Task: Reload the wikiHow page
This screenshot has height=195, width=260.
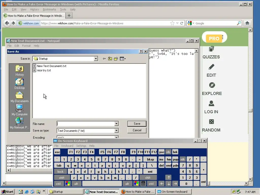Action: (182, 23)
